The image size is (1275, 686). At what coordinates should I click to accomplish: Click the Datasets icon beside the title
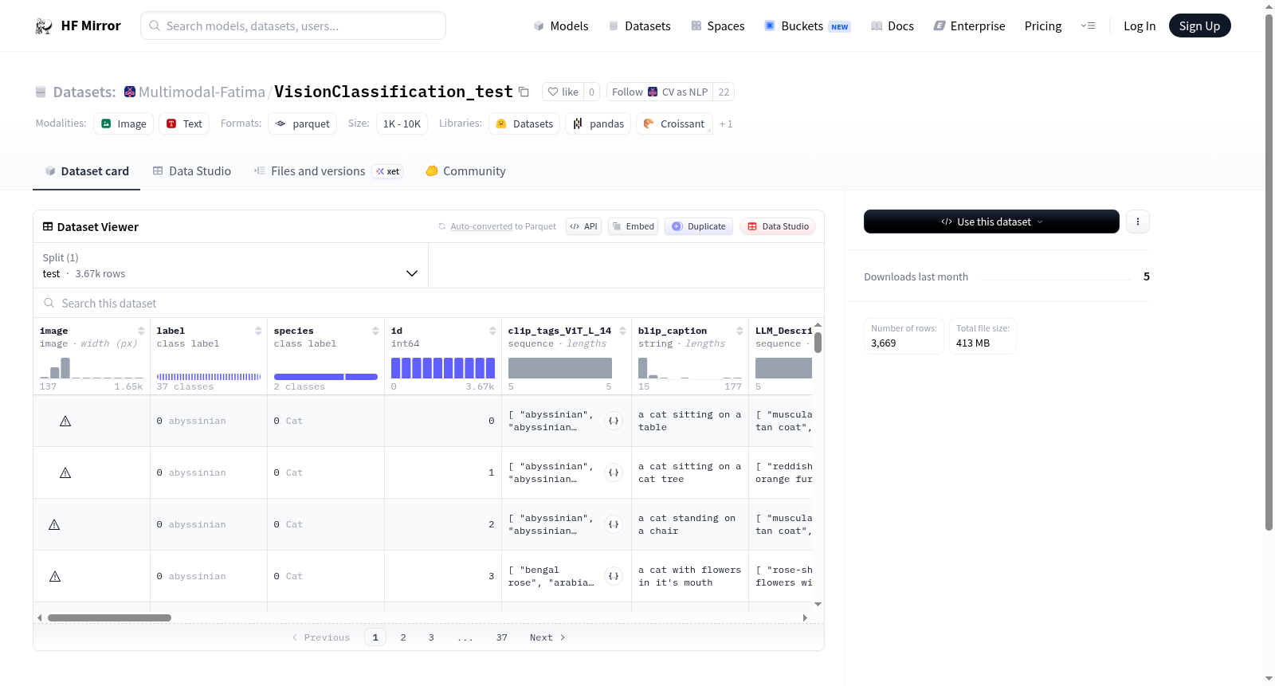[x=41, y=92]
